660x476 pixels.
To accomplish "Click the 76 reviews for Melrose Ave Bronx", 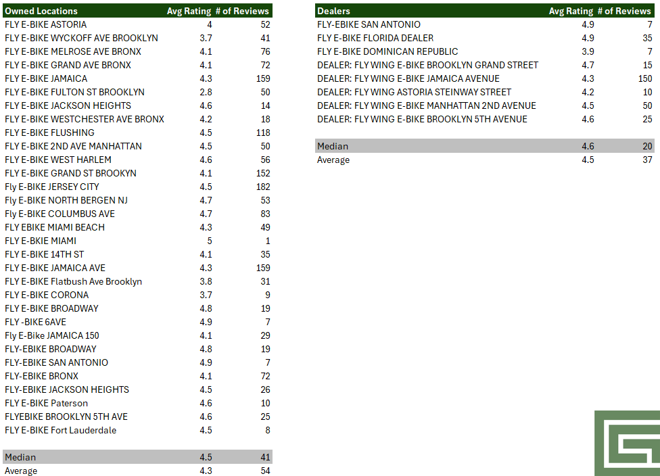I will coord(265,51).
